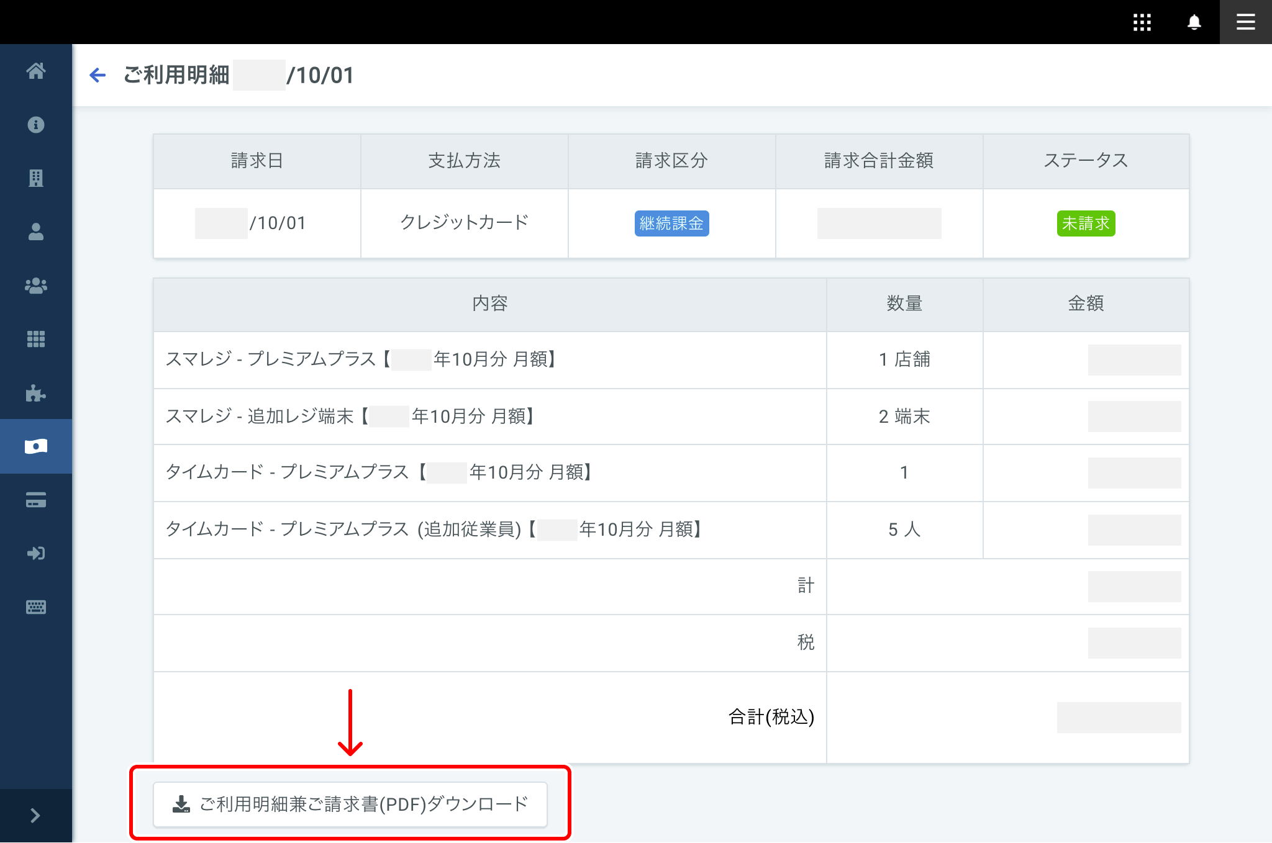Open the building icon in sidebar
The height and width of the screenshot is (843, 1272).
[x=36, y=178]
